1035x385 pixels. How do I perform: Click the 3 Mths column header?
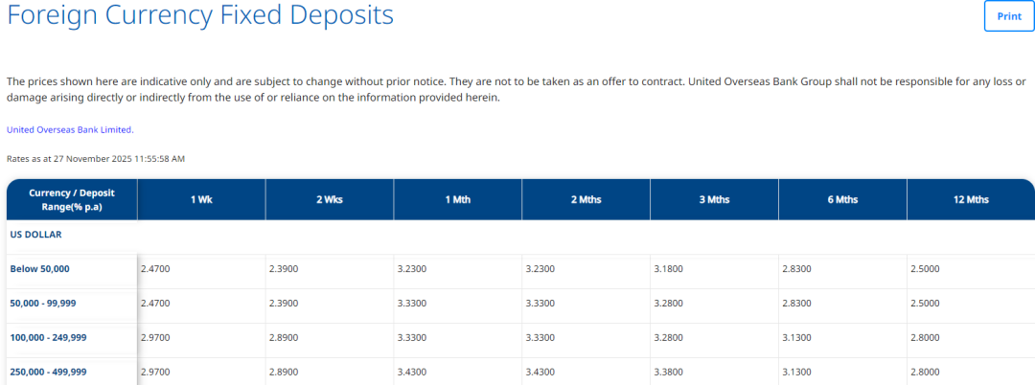pyautogui.click(x=714, y=199)
